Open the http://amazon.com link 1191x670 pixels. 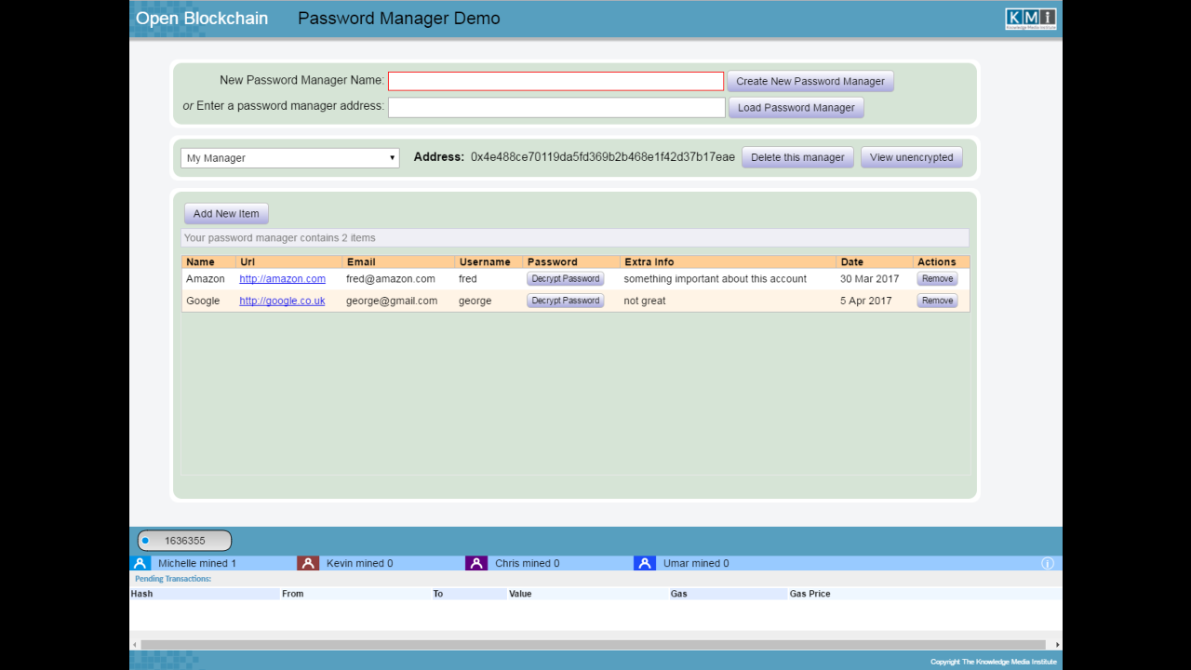[282, 278]
